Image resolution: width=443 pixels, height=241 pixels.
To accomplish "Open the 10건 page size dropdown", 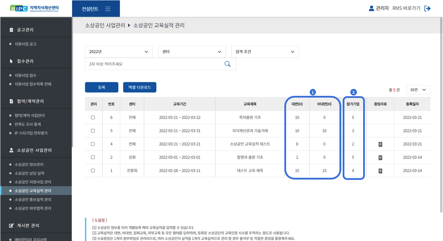I will coord(418,90).
